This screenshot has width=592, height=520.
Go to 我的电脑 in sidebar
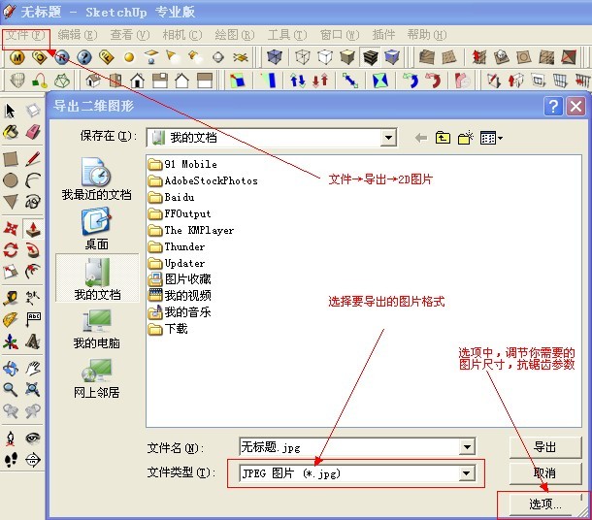(x=97, y=328)
